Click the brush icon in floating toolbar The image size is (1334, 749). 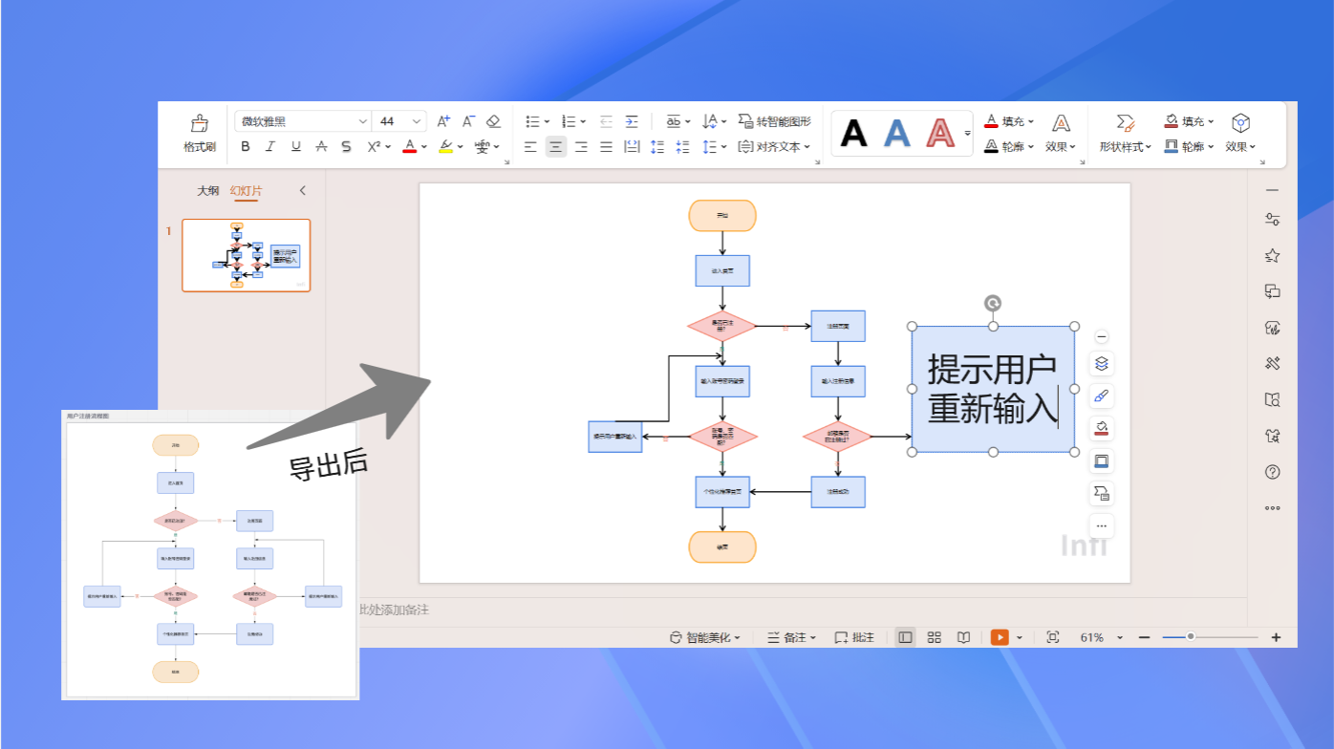coord(1101,396)
